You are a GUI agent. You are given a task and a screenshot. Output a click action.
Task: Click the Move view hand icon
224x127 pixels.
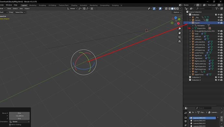[180, 33]
